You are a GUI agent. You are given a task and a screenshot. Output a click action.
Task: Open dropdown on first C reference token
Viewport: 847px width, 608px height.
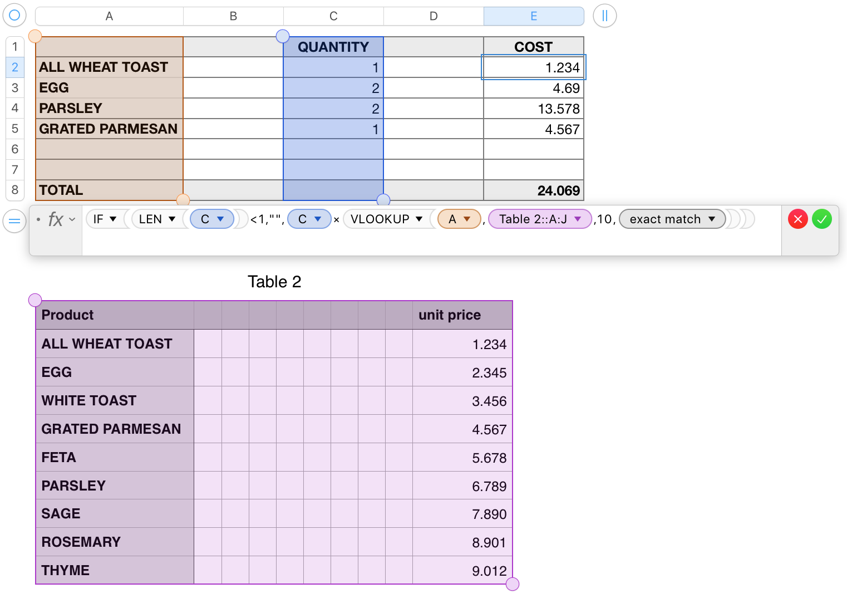coord(220,219)
